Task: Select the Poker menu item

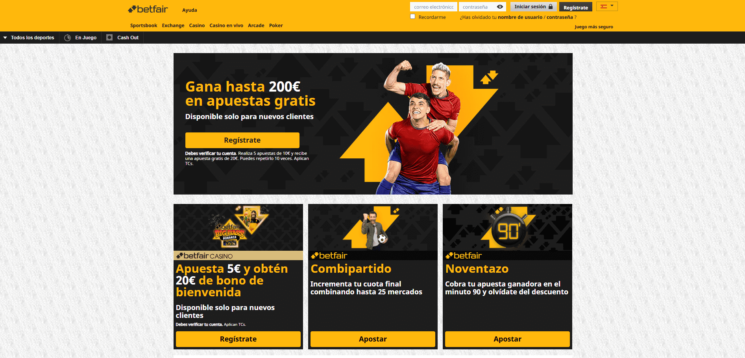Action: point(276,26)
